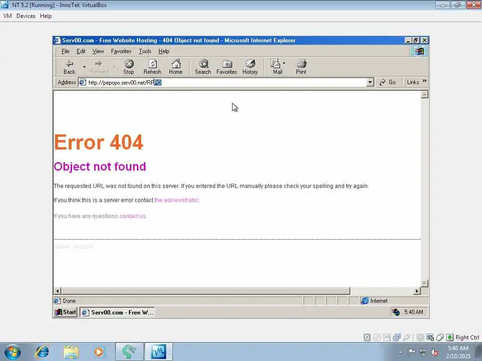
Task: Click VirtualBox mouse capture status icon
Action: 440,337
